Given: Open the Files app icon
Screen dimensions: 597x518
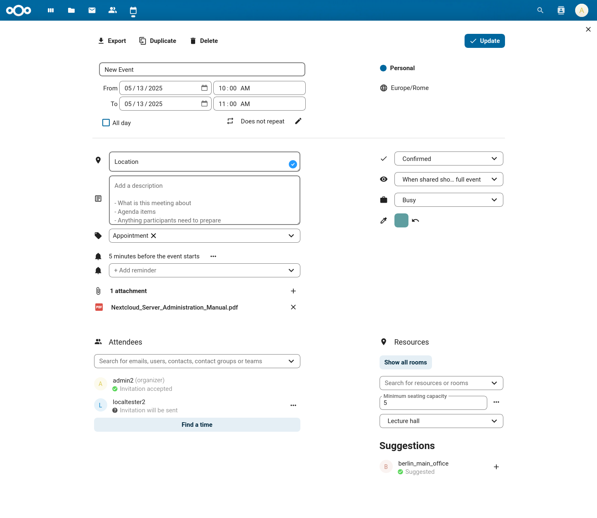Looking at the screenshot, I should pos(71,10).
